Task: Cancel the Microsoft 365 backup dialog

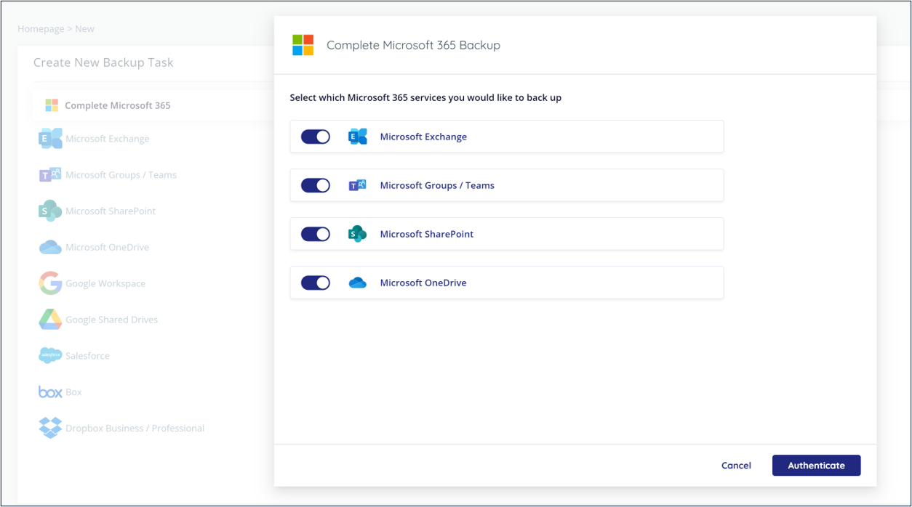Action: (736, 466)
